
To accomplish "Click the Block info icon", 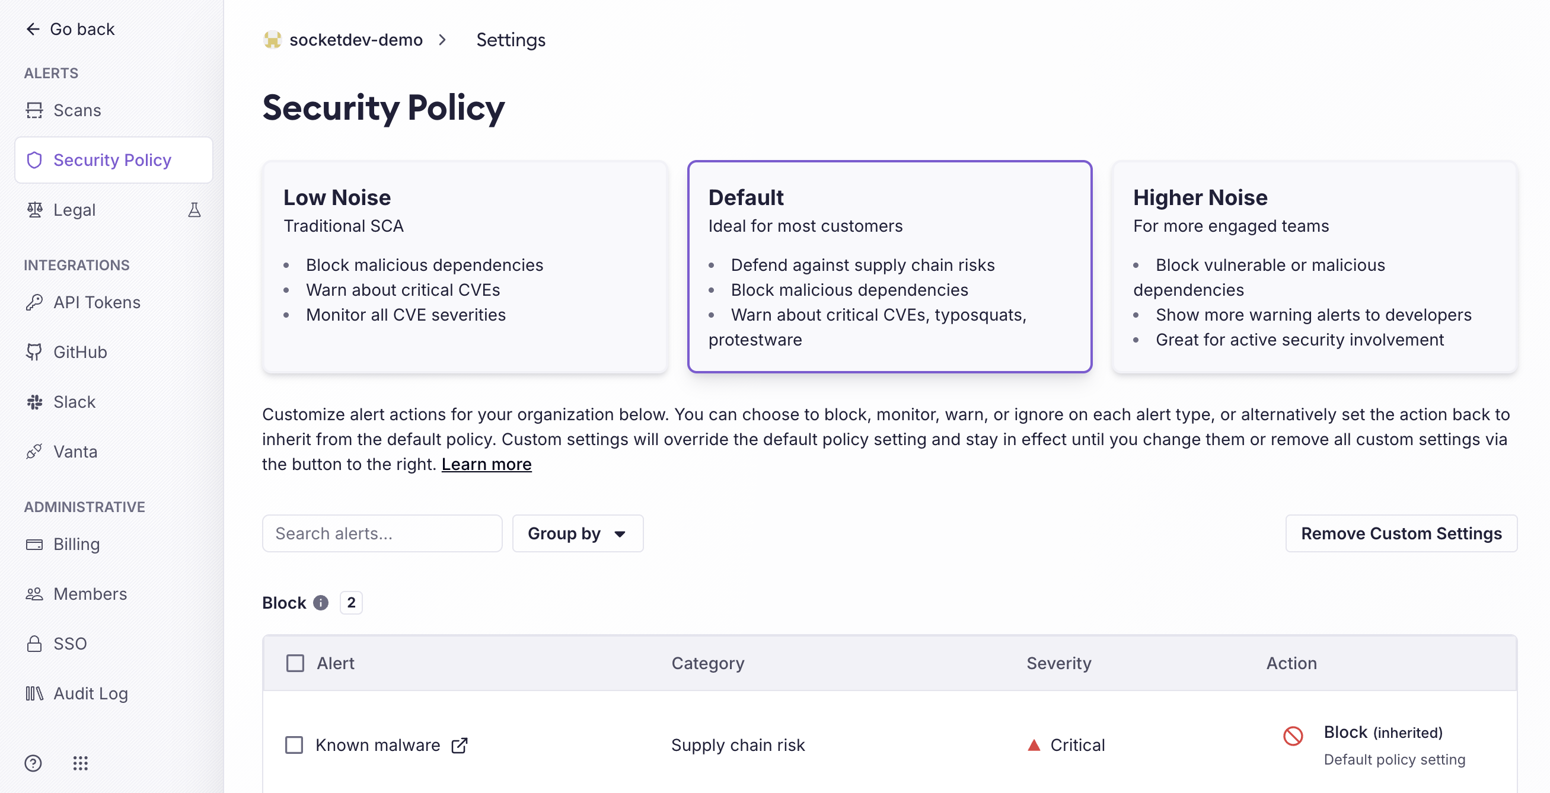I will pos(321,602).
